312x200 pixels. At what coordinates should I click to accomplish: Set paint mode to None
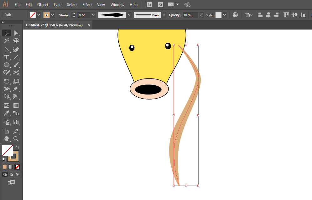point(18,167)
